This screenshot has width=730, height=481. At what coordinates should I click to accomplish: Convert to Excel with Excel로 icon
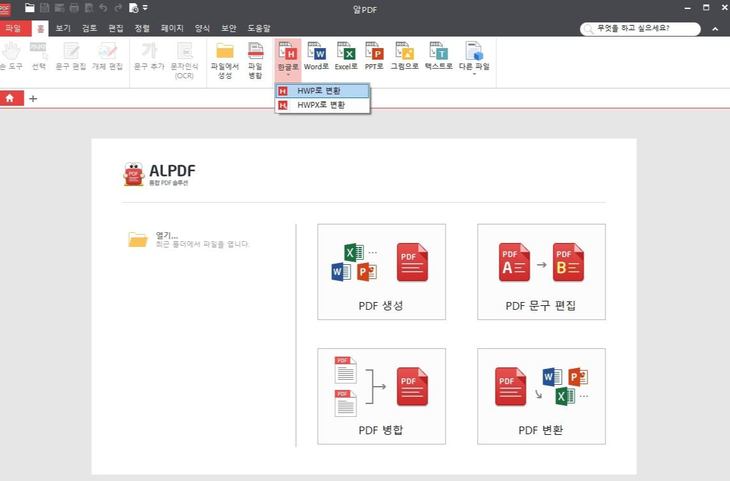(x=346, y=56)
